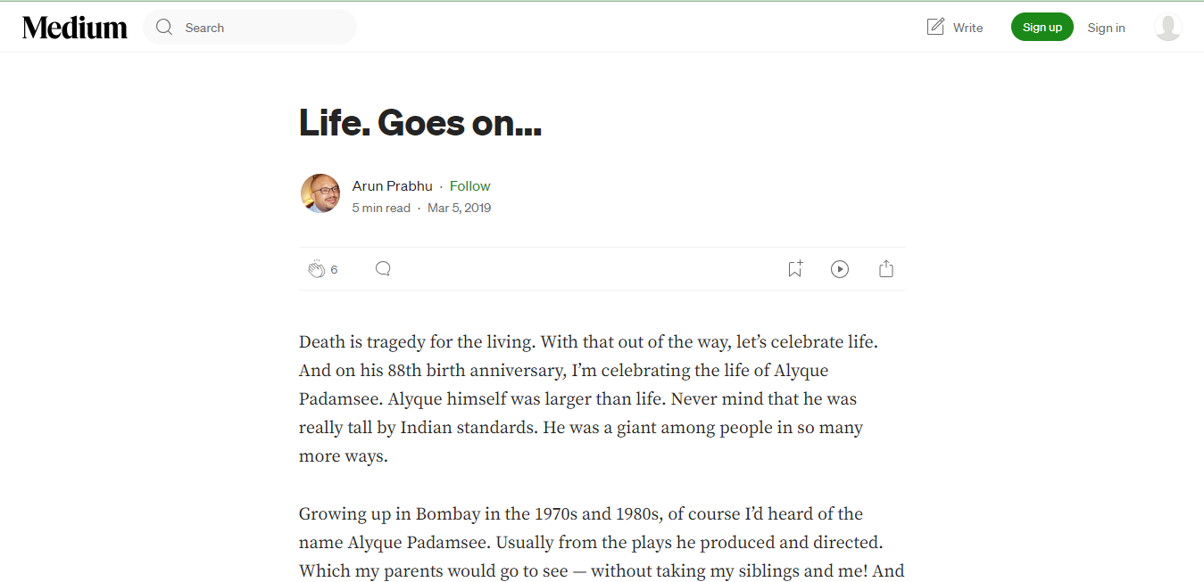Screen dimensions: 1204x582
Task: Click the clap count number 6
Action: pyautogui.click(x=335, y=269)
